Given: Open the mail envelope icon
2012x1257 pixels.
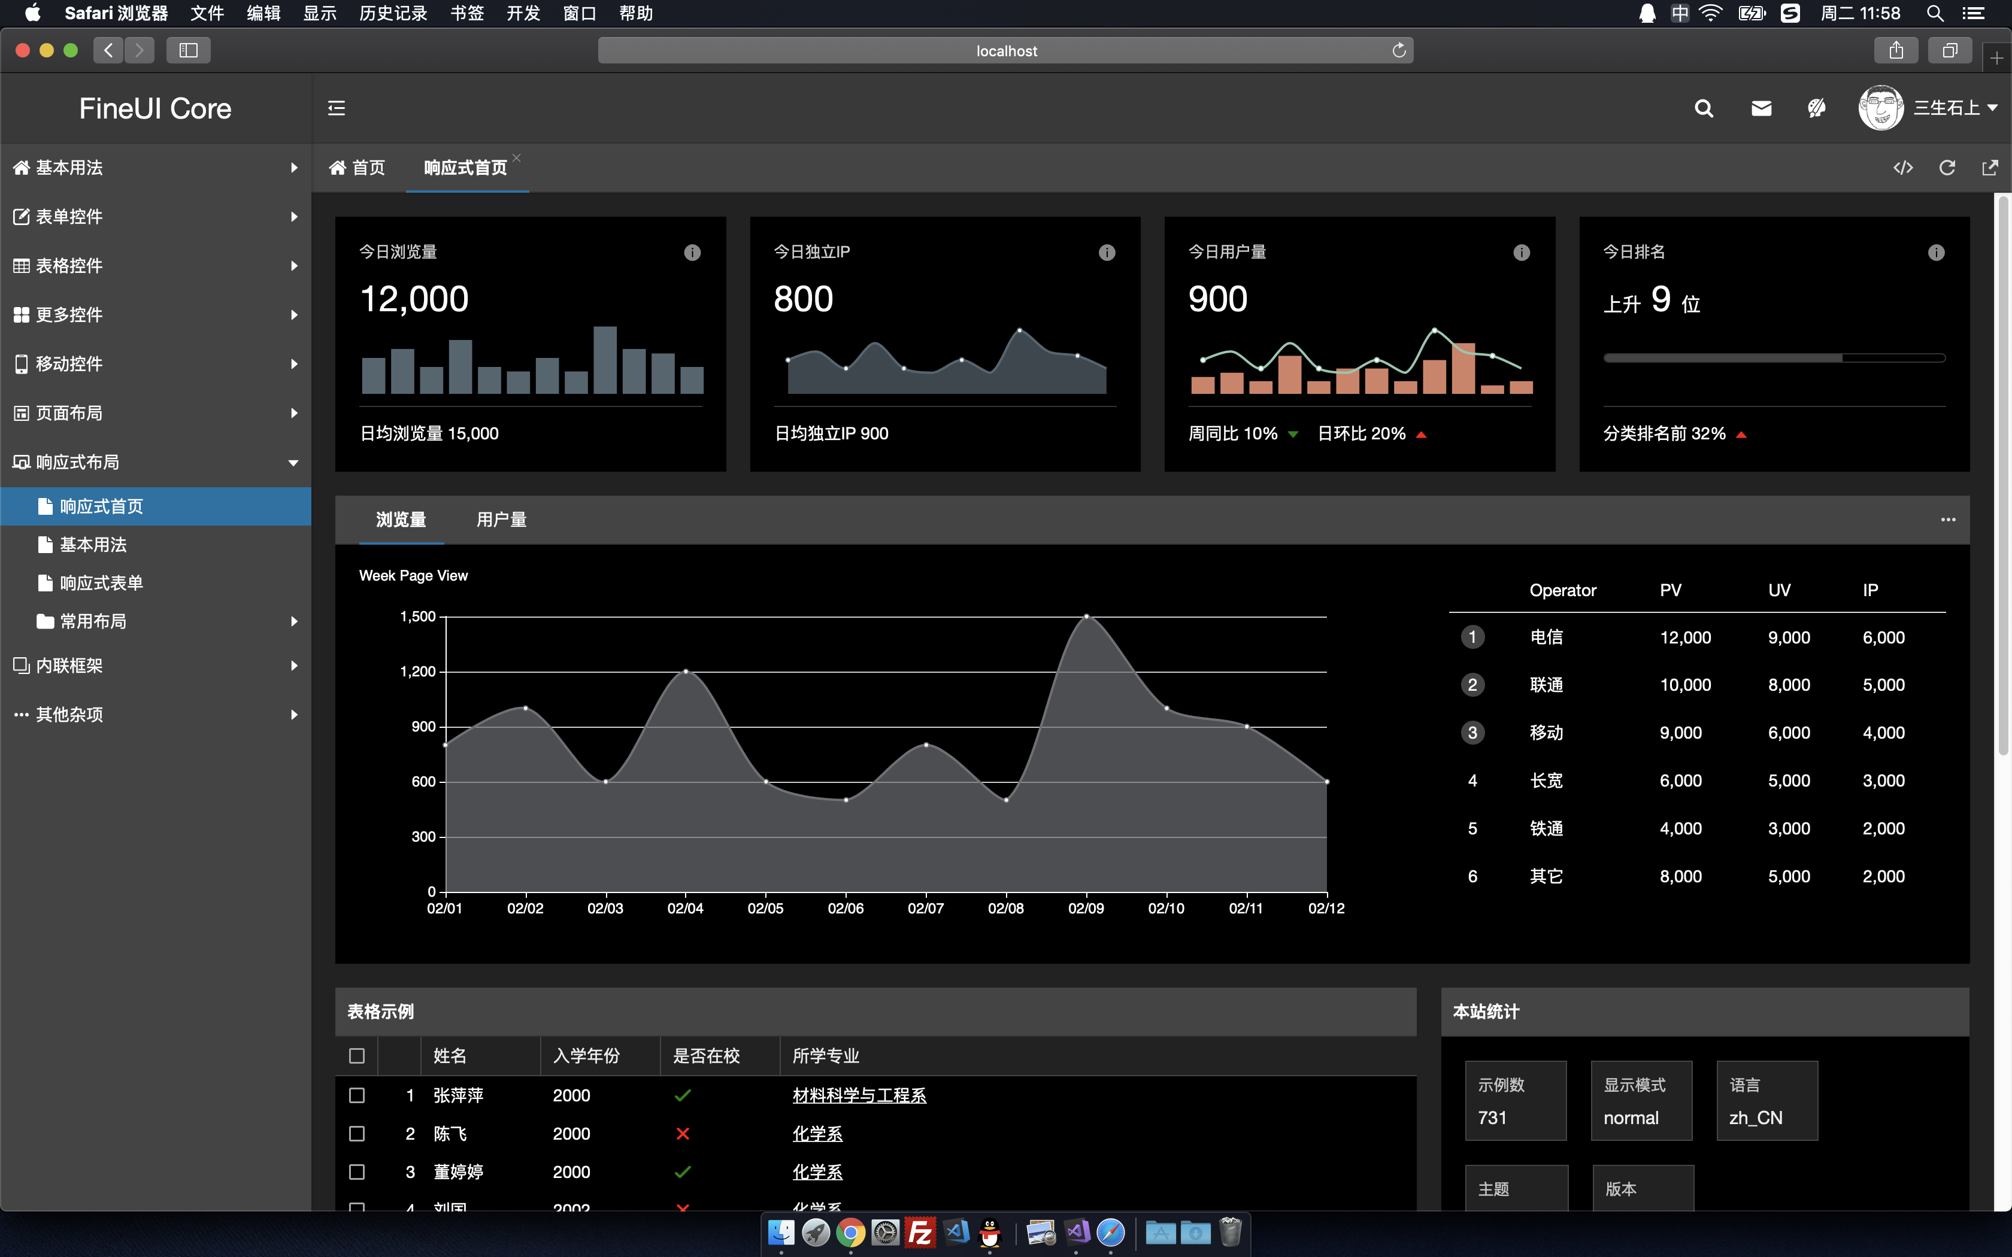Looking at the screenshot, I should [1761, 108].
